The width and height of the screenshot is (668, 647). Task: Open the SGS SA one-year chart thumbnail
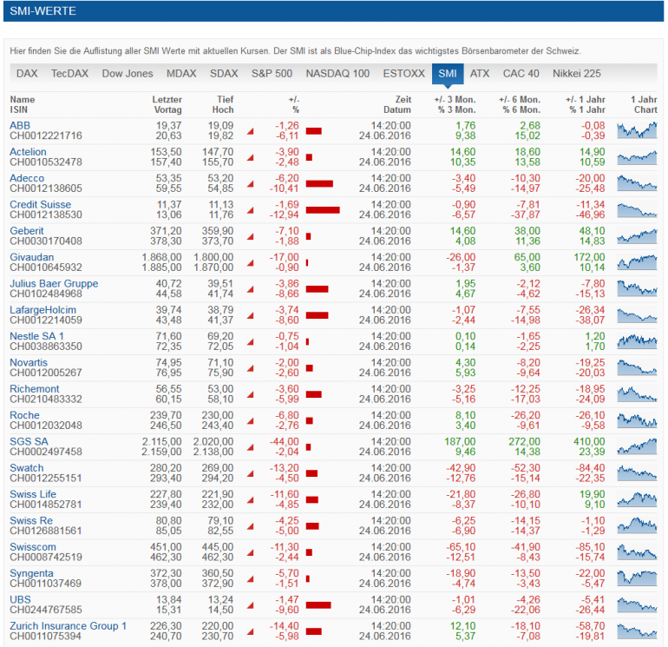click(637, 446)
